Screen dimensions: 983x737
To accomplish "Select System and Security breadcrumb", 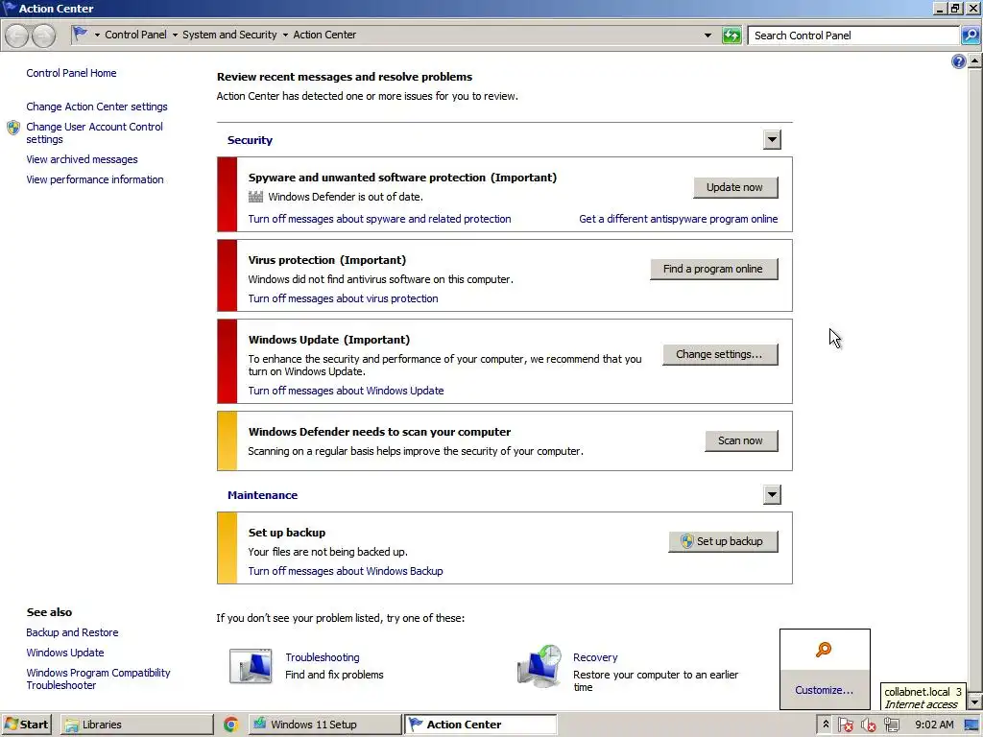I will (229, 35).
